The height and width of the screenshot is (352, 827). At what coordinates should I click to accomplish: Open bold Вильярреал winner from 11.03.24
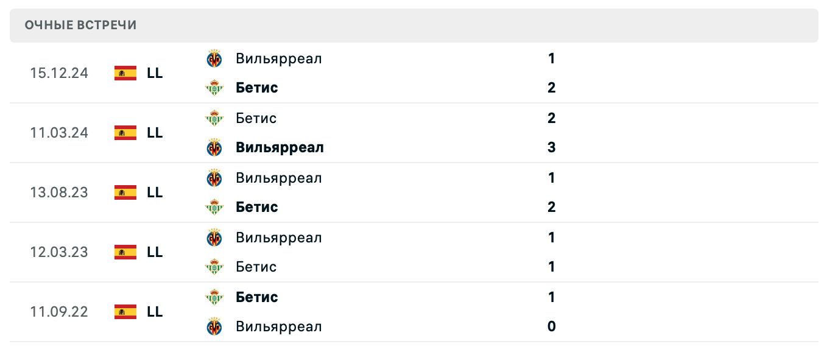pos(280,147)
